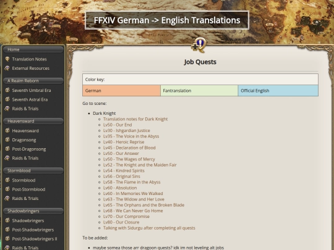
Task: Click the icon beside Post-Shadowbringers
Action: coord(7,230)
